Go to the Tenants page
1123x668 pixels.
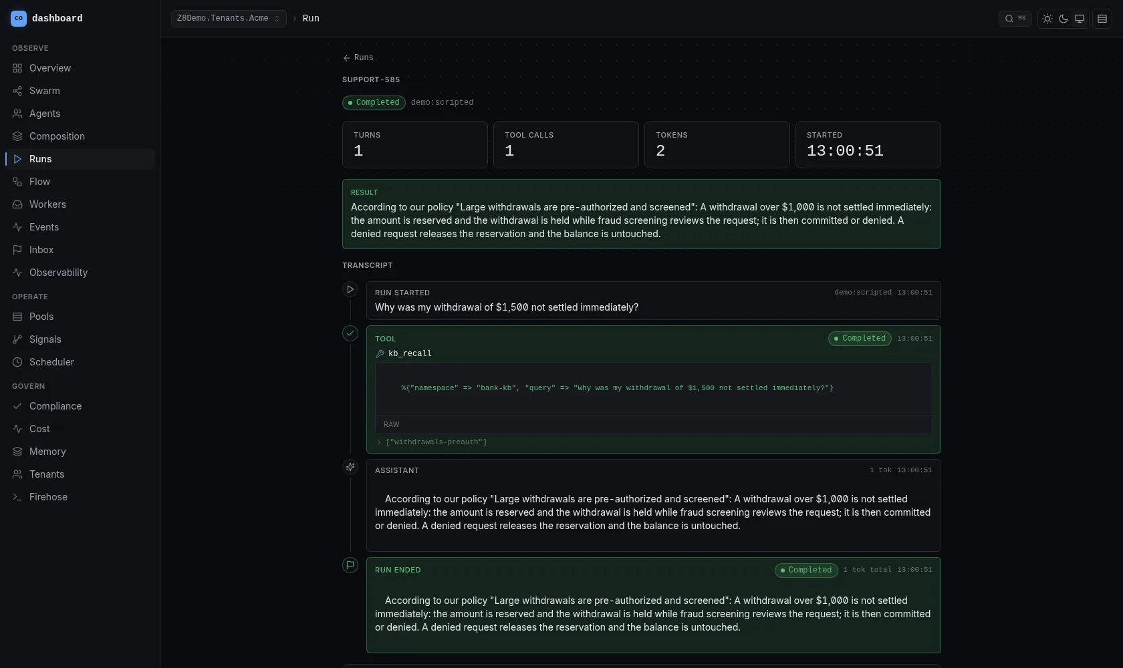[80, 474]
